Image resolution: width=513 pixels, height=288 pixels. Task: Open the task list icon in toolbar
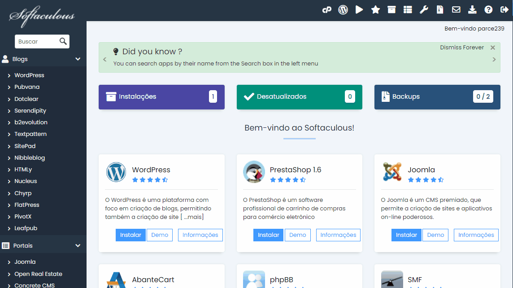click(408, 10)
